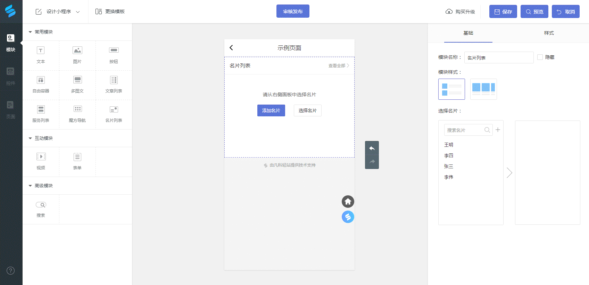This screenshot has height=285, width=589.
Task: Switch to the 样式 tab
Action: point(549,33)
